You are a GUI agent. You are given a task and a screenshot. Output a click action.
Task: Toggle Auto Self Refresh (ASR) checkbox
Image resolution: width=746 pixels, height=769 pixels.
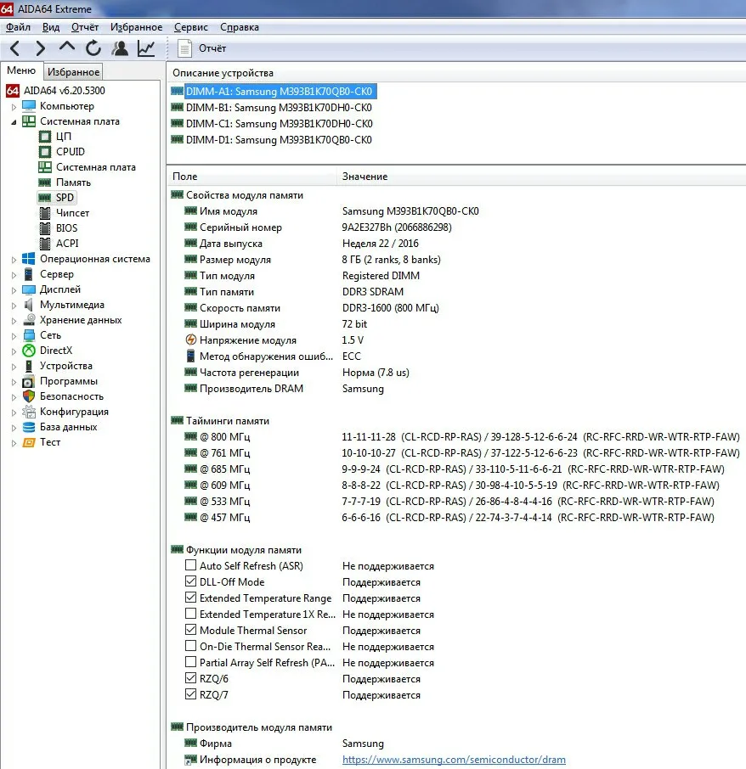point(190,565)
